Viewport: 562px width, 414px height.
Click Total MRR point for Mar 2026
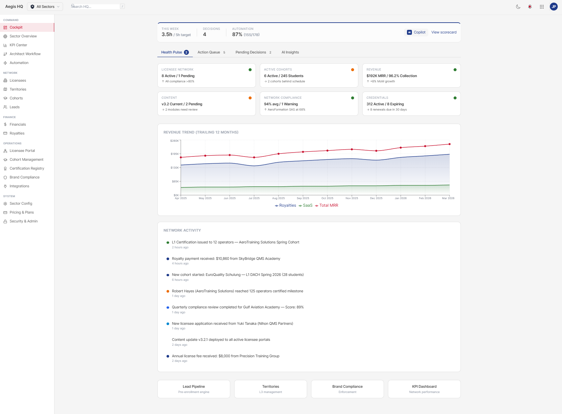[x=450, y=144]
